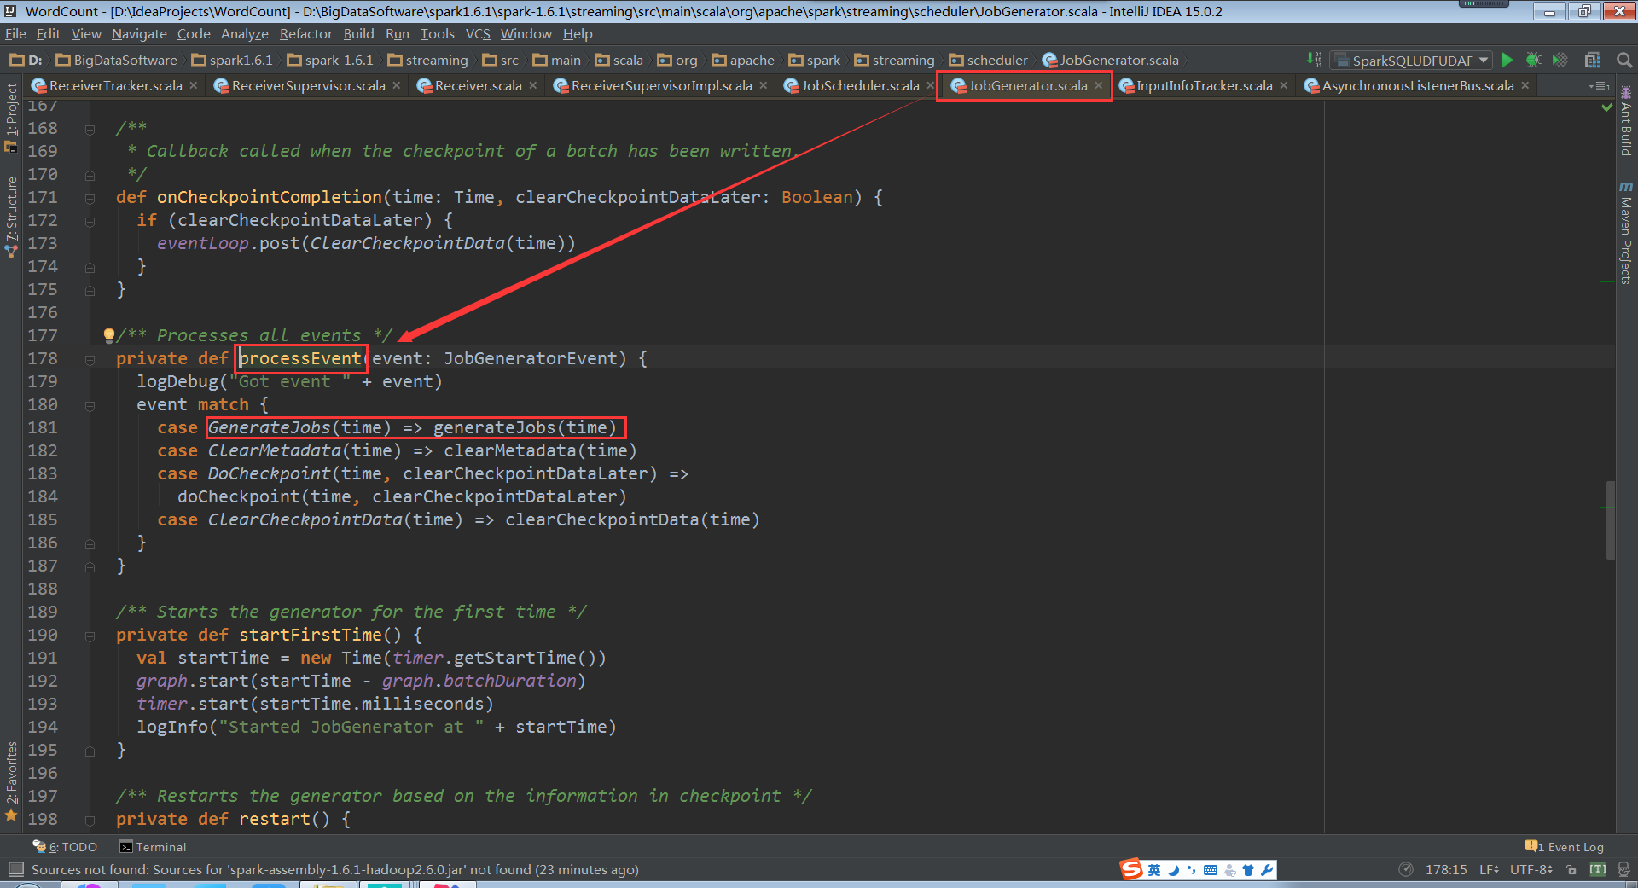Image resolution: width=1638 pixels, height=888 pixels.
Task: Open Sogou settings wrench icon
Action: (x=1267, y=870)
